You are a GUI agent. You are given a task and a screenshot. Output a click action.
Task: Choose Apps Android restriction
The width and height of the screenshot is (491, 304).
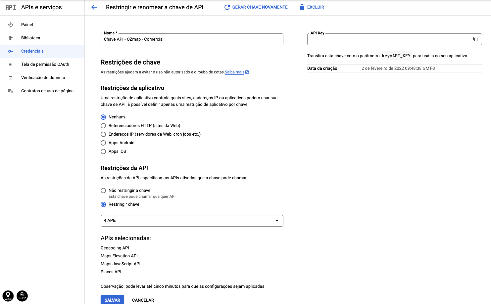coord(103,143)
